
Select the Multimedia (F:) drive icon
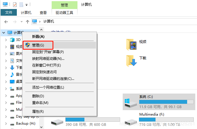point(131,122)
